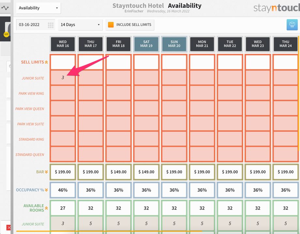Click the Park View Queen row label
Viewport: 300px width, 234px height.
pyautogui.click(x=30, y=109)
